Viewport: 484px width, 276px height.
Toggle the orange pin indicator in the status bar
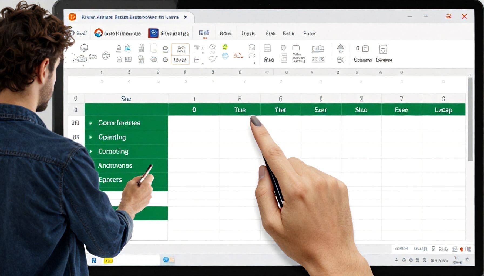pyautogui.click(x=461, y=250)
